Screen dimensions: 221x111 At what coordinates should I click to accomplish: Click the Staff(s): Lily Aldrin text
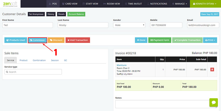coord(125,74)
